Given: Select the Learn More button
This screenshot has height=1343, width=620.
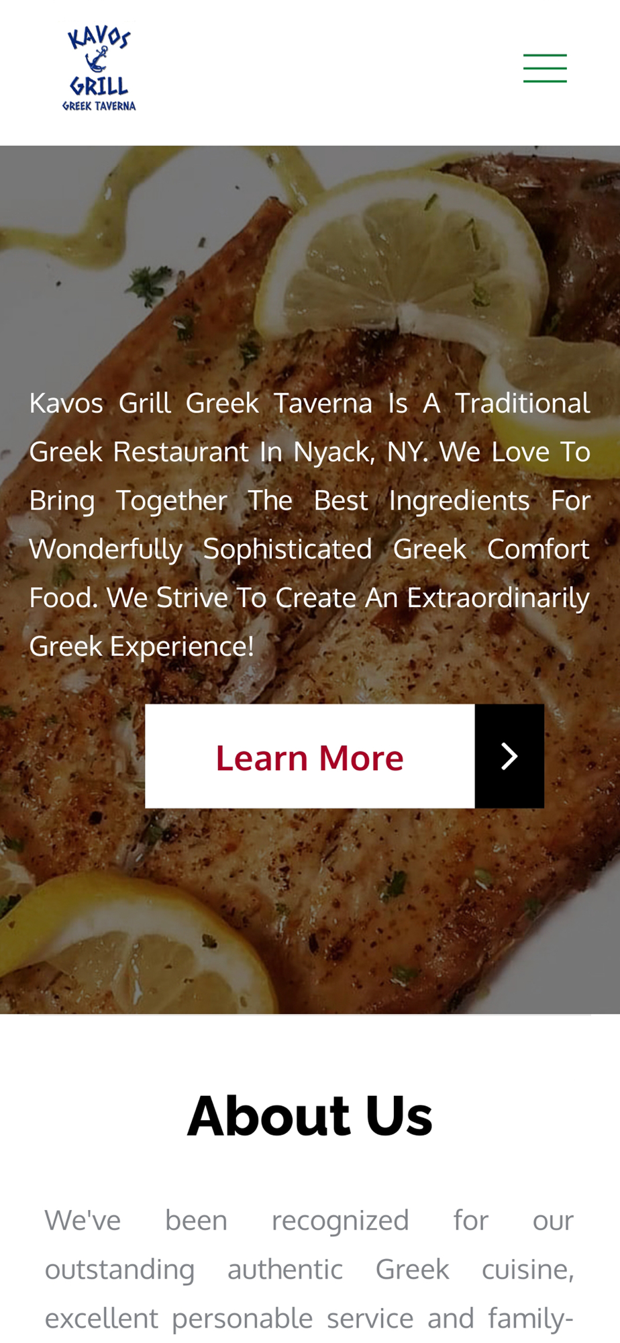Looking at the screenshot, I should pos(344,756).
